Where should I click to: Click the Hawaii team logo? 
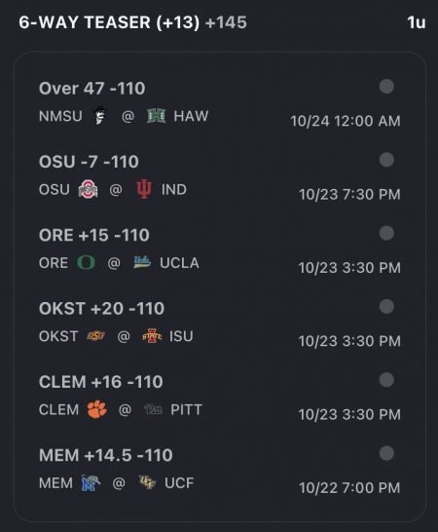pos(157,116)
